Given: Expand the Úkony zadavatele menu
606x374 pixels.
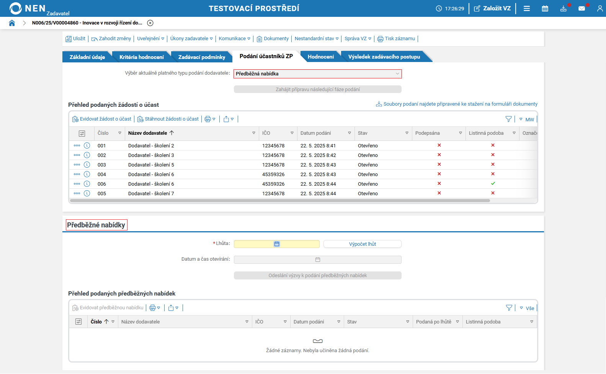Looking at the screenshot, I should click(191, 39).
